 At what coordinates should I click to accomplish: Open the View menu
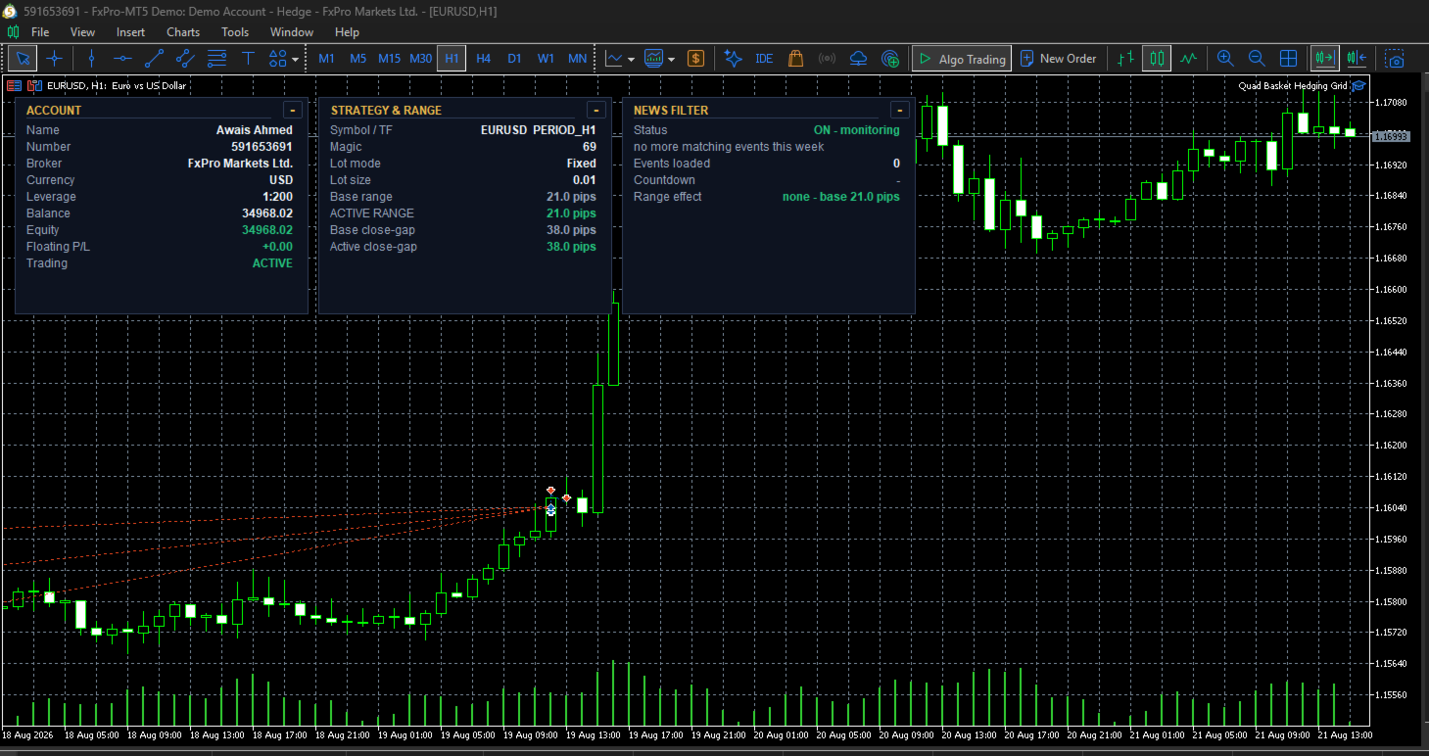[82, 32]
